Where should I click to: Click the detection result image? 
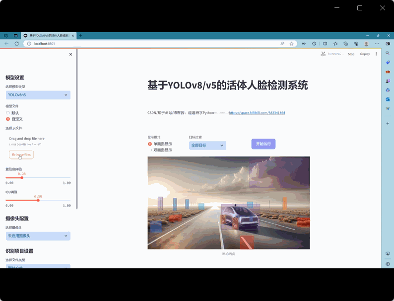point(229,203)
